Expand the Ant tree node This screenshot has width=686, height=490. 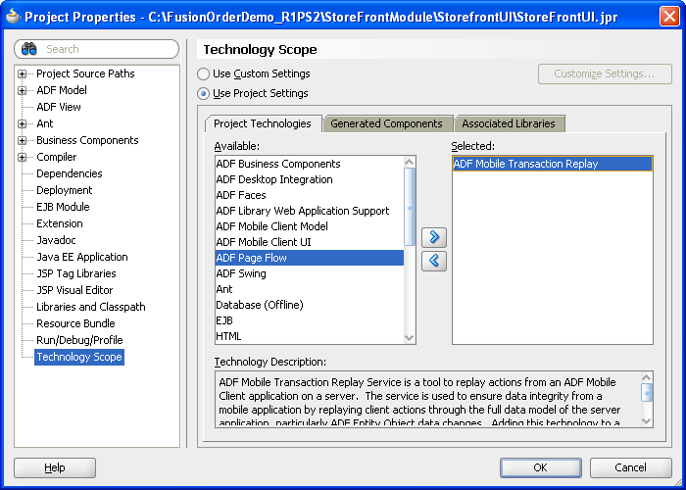(x=22, y=123)
